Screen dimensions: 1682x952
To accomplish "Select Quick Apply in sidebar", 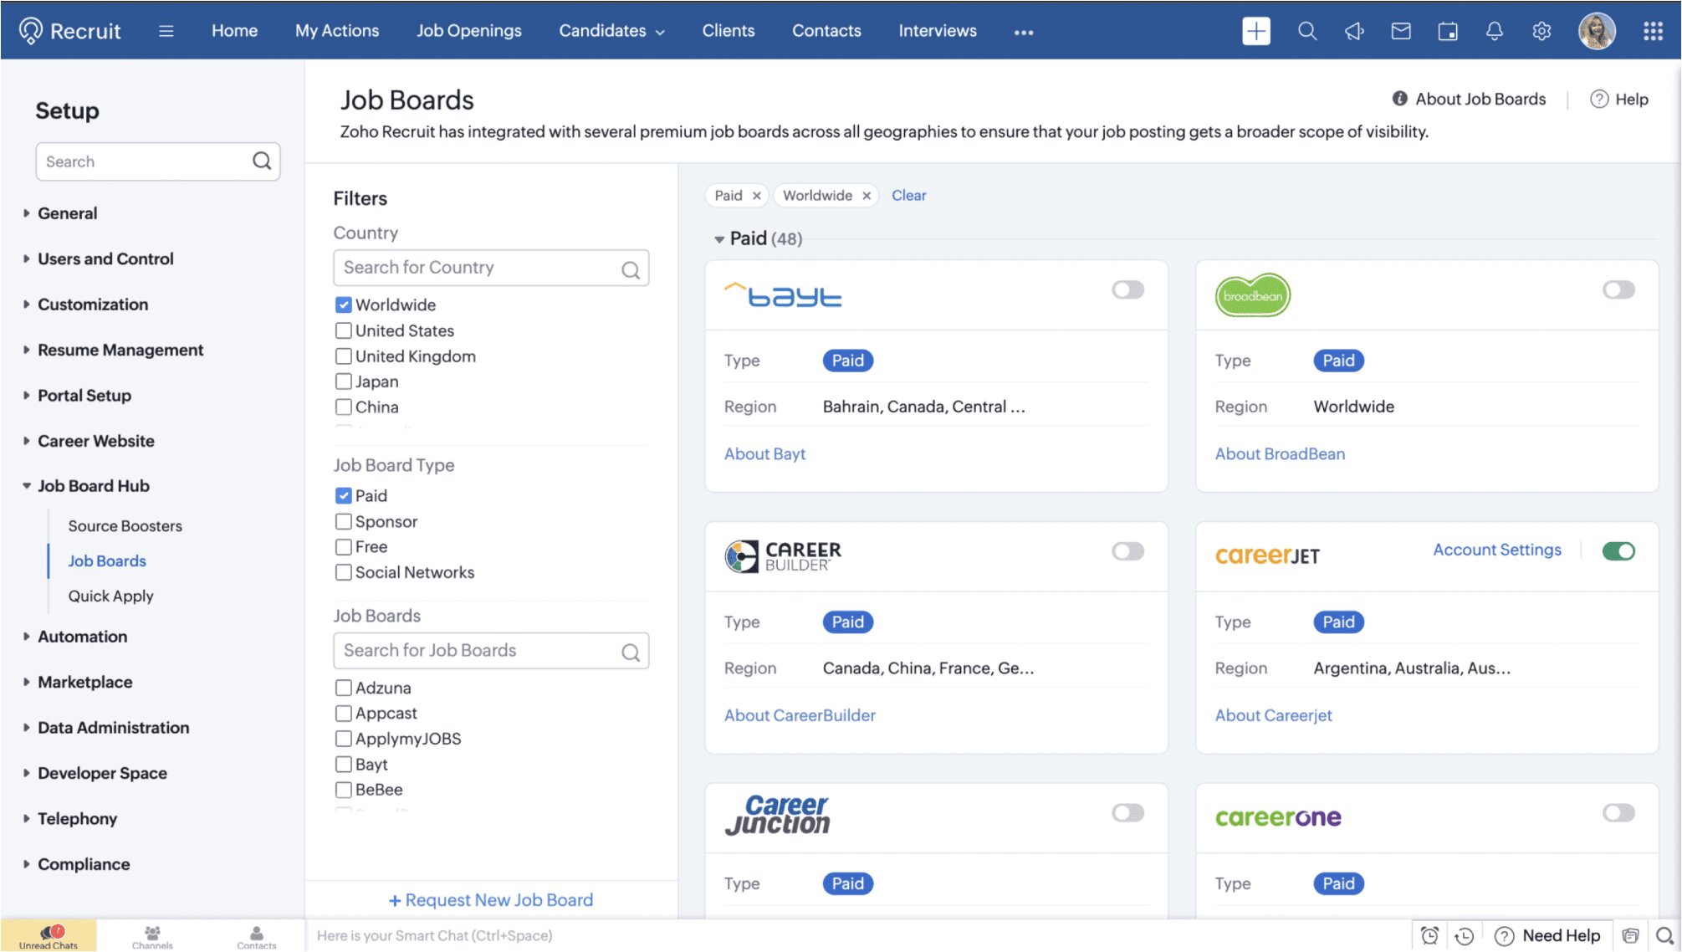I will 110,596.
